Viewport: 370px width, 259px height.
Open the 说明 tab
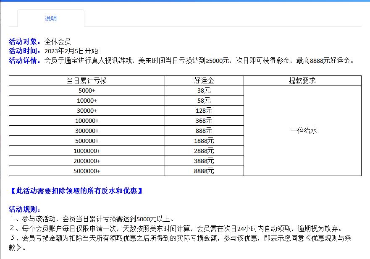51,18
